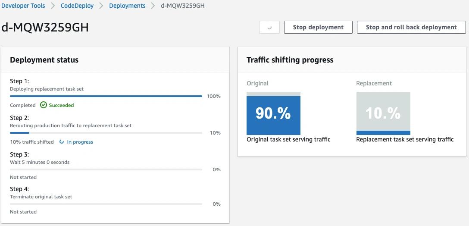Click the Step 3 wait progress bar

(x=106, y=169)
